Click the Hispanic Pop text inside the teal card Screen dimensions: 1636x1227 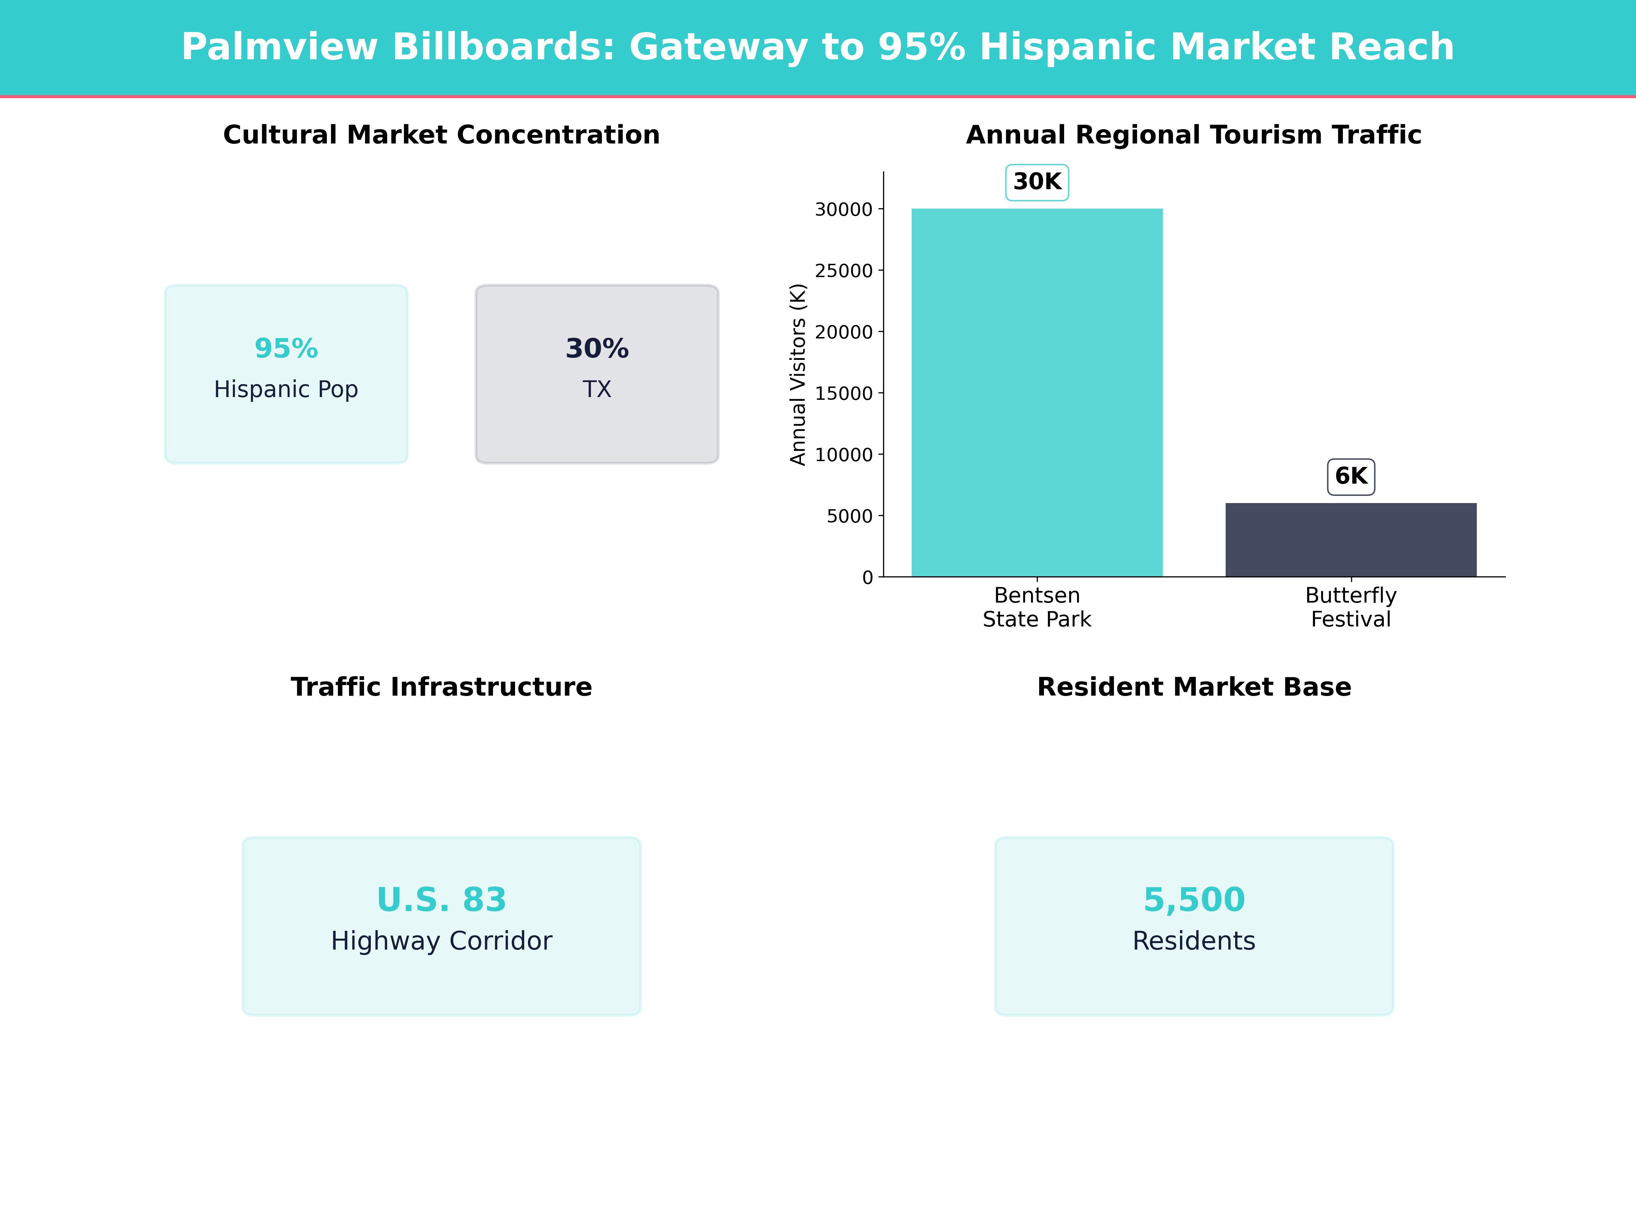(x=286, y=390)
